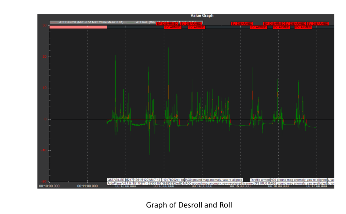Screen dimensions: 346x214
Task: Click the caption Graph of Desroll and Roll
Action: (x=189, y=205)
